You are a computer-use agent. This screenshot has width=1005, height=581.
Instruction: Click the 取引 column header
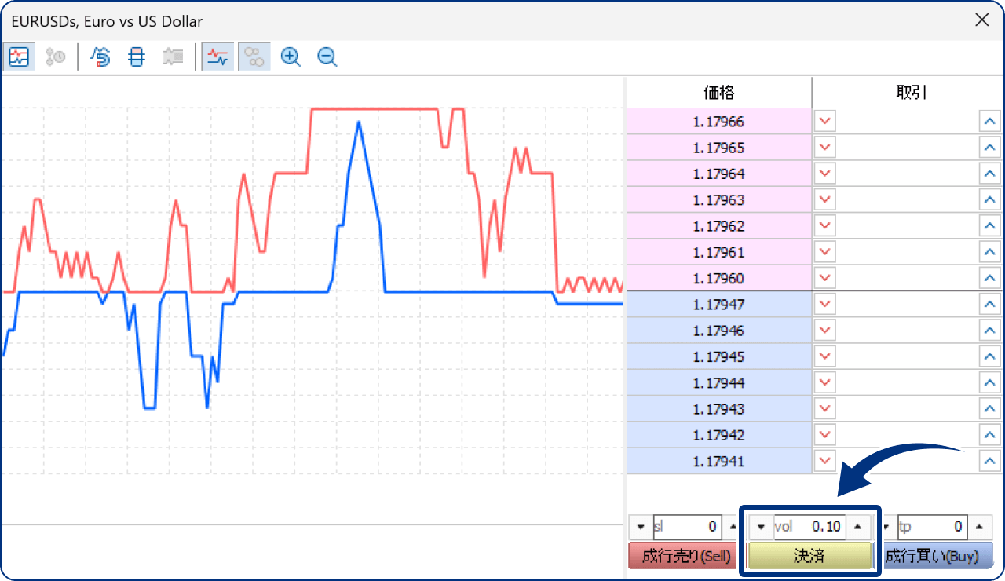click(x=909, y=93)
